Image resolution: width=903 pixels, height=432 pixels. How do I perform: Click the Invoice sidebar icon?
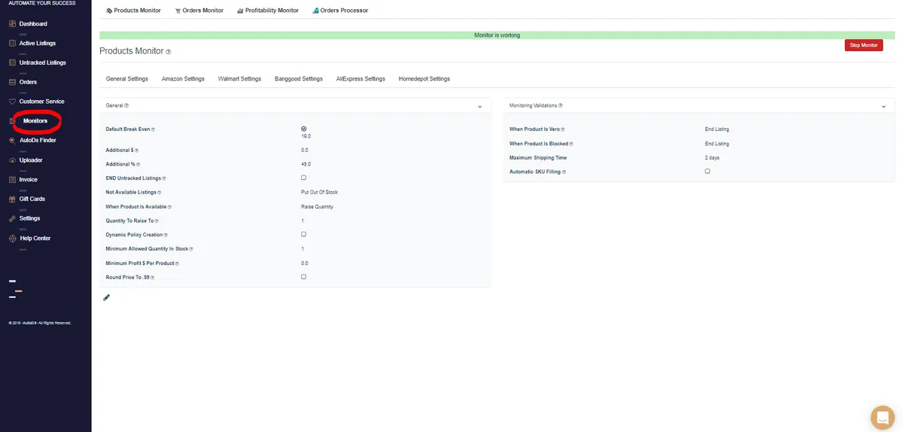[12, 180]
